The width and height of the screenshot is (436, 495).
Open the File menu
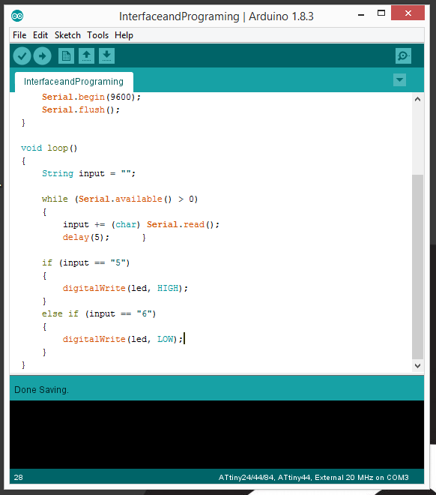coord(19,35)
